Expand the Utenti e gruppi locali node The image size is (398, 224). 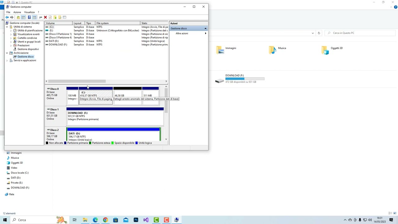11,42
